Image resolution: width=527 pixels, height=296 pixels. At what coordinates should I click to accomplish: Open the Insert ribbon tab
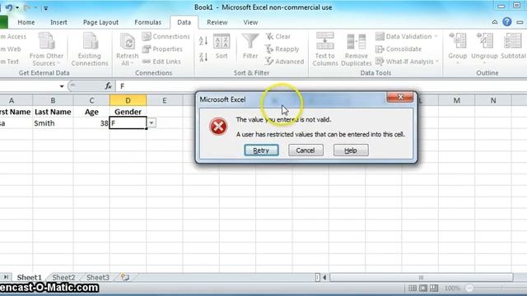coord(58,22)
